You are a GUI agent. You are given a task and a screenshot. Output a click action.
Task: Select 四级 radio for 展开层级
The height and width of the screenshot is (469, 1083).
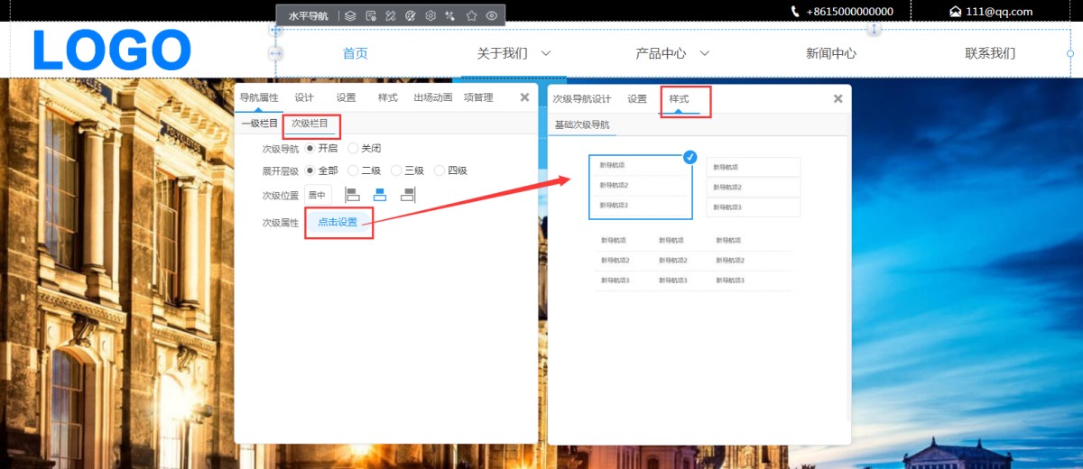click(440, 170)
